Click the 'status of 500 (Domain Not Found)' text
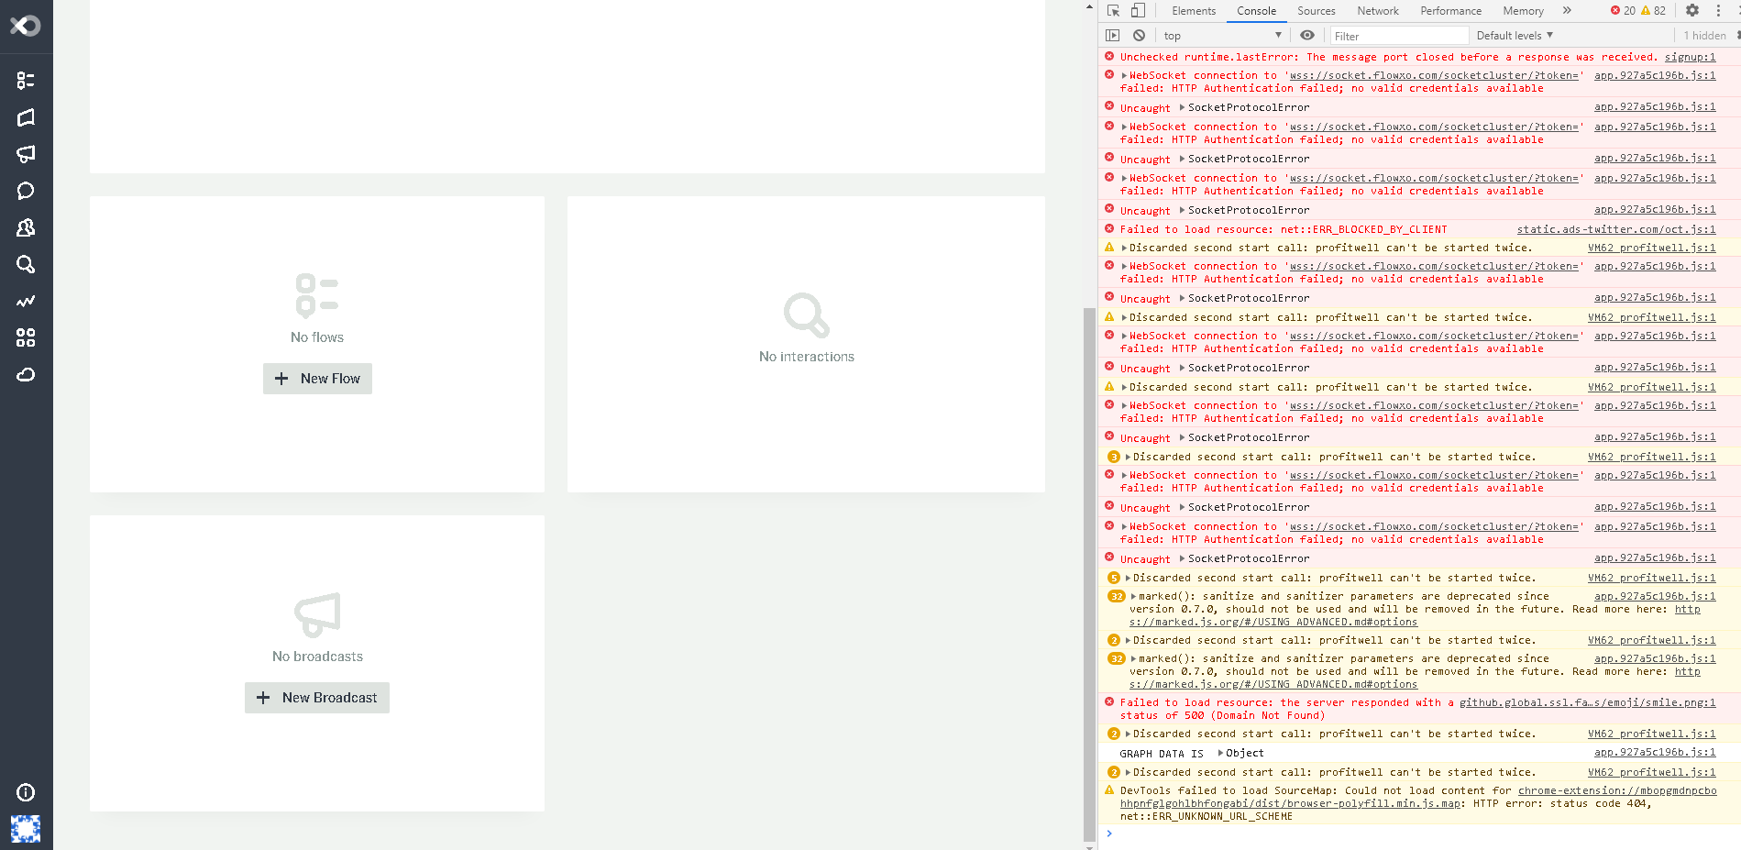The width and height of the screenshot is (1741, 850). (1222, 715)
